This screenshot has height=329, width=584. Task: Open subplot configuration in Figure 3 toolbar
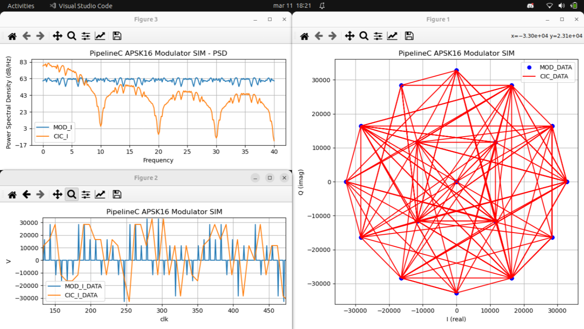[x=86, y=36]
